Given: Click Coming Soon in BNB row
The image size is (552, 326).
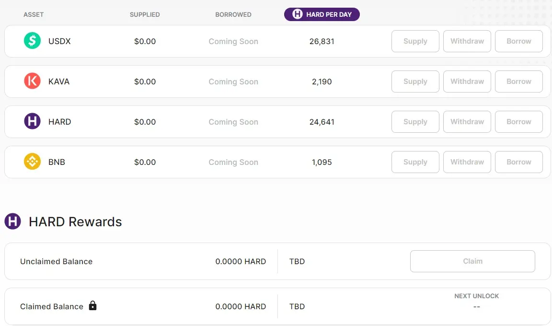Looking at the screenshot, I should coord(233,162).
